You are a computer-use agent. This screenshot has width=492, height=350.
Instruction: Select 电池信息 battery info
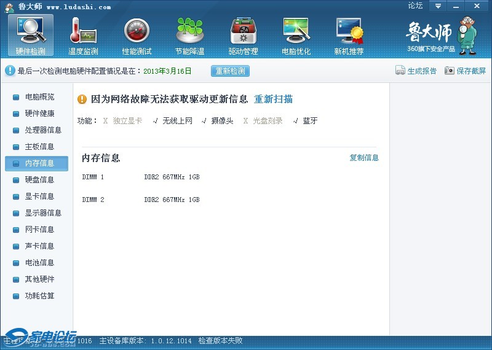(x=39, y=263)
